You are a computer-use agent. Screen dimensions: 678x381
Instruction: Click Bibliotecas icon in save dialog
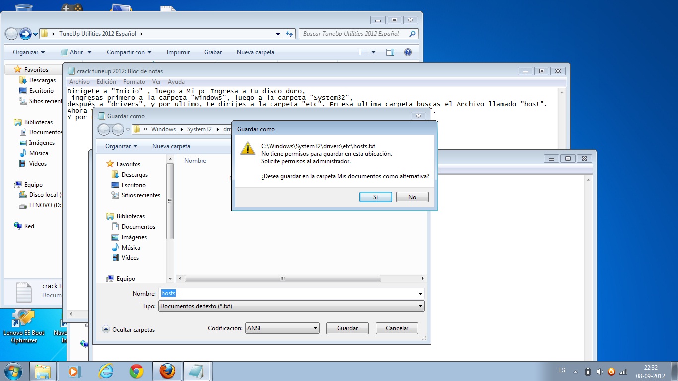click(110, 216)
